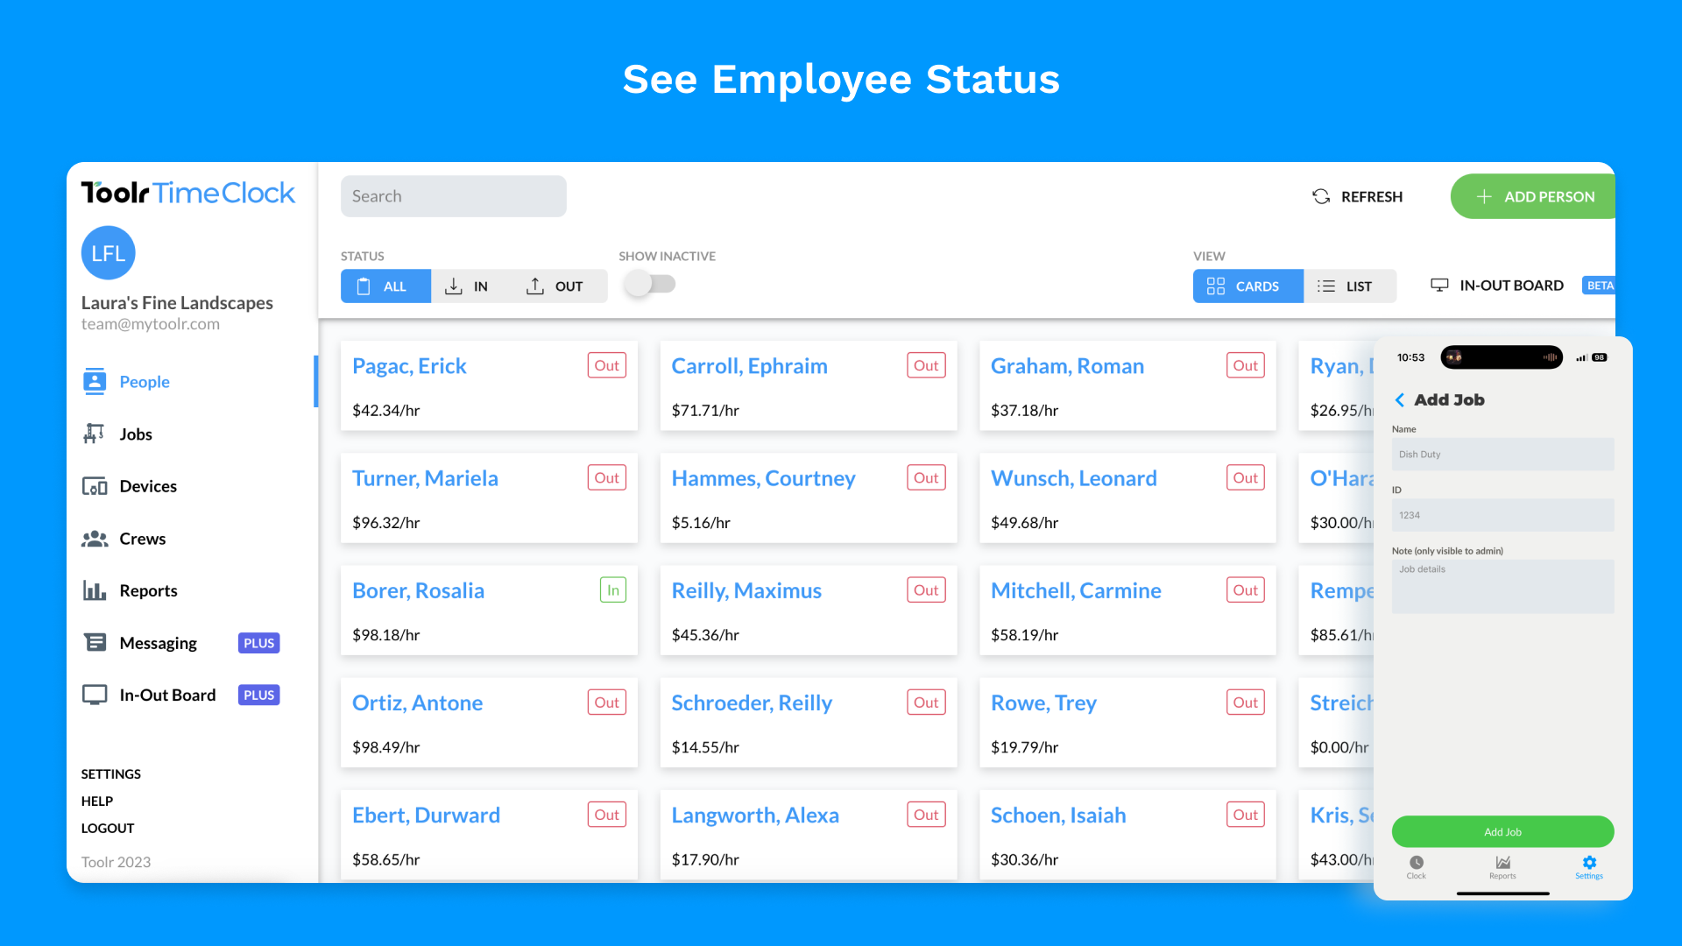Toggle the Show Inactive switch
Image resolution: width=1682 pixels, height=946 pixels.
pos(650,285)
